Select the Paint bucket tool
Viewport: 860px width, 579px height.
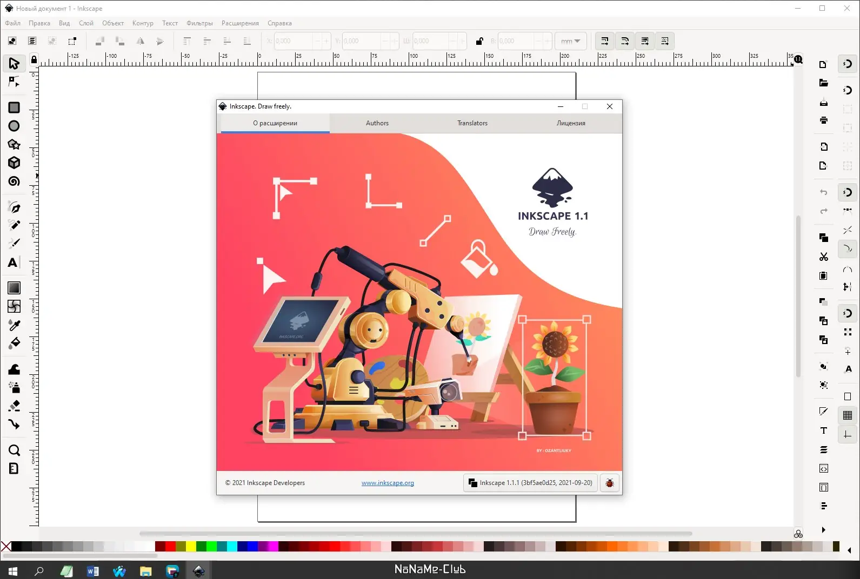point(14,343)
